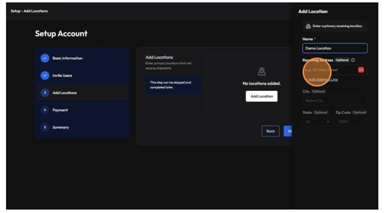Click the Basic Information checkmark icon
Viewport: 384px width, 213px height.
coord(45,58)
